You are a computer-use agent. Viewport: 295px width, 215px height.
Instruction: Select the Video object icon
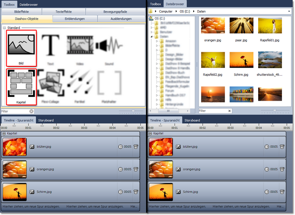(80, 45)
